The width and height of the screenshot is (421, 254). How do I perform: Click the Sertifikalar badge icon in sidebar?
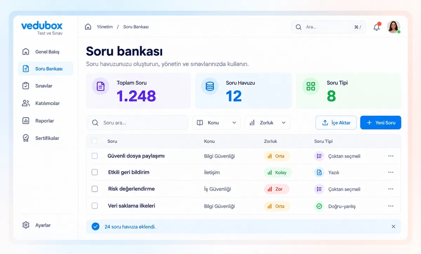(x=26, y=138)
